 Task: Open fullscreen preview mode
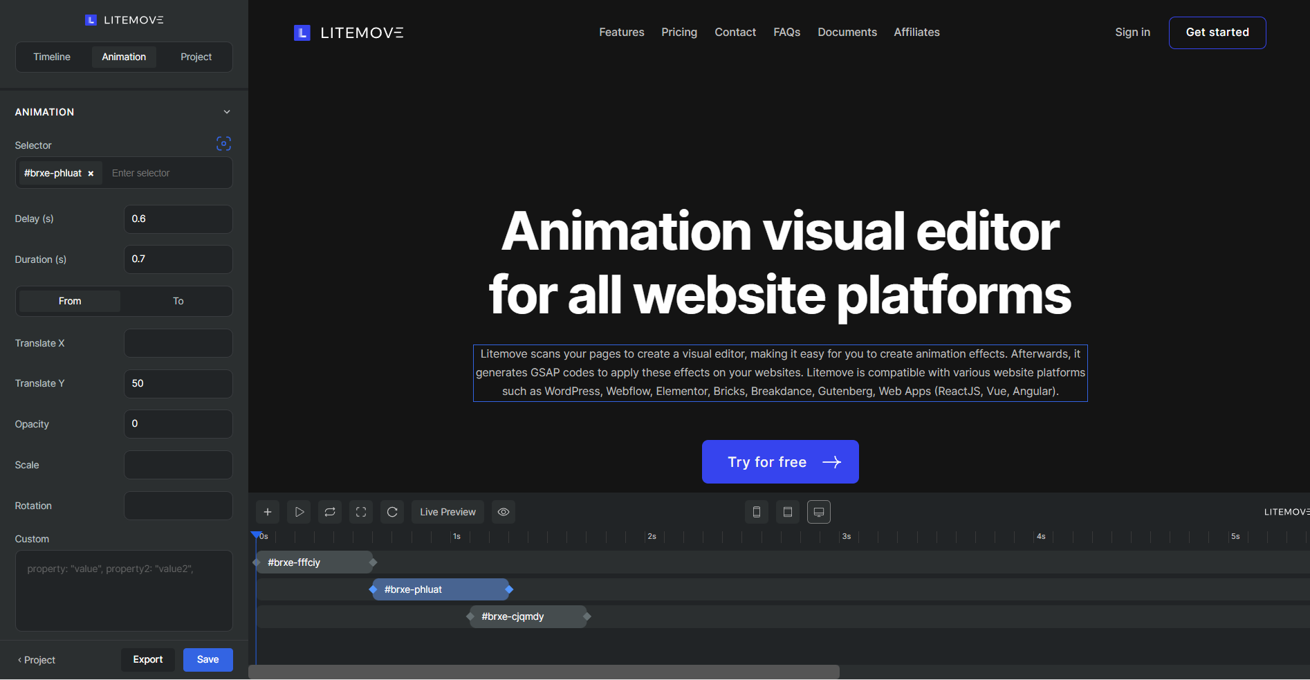360,512
